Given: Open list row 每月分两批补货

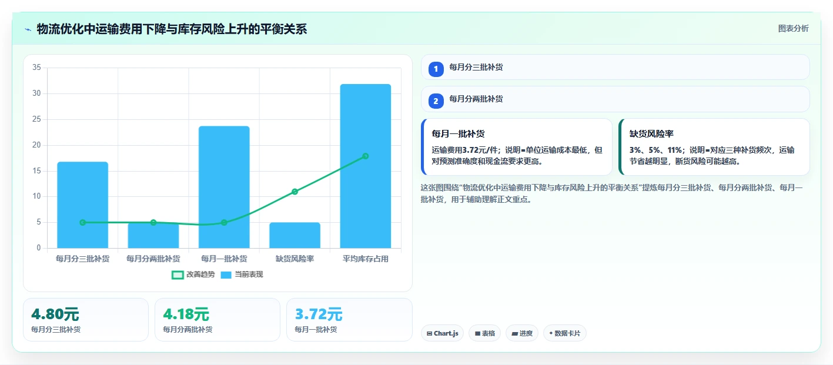Looking at the screenshot, I should click(615, 99).
